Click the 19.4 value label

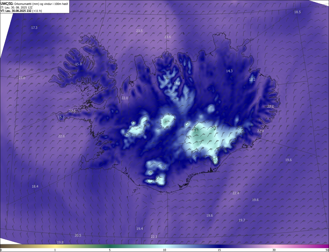coord(140,229)
